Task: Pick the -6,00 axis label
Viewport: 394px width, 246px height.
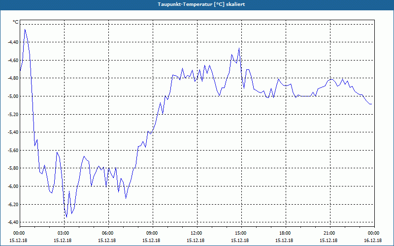Action: point(13,186)
